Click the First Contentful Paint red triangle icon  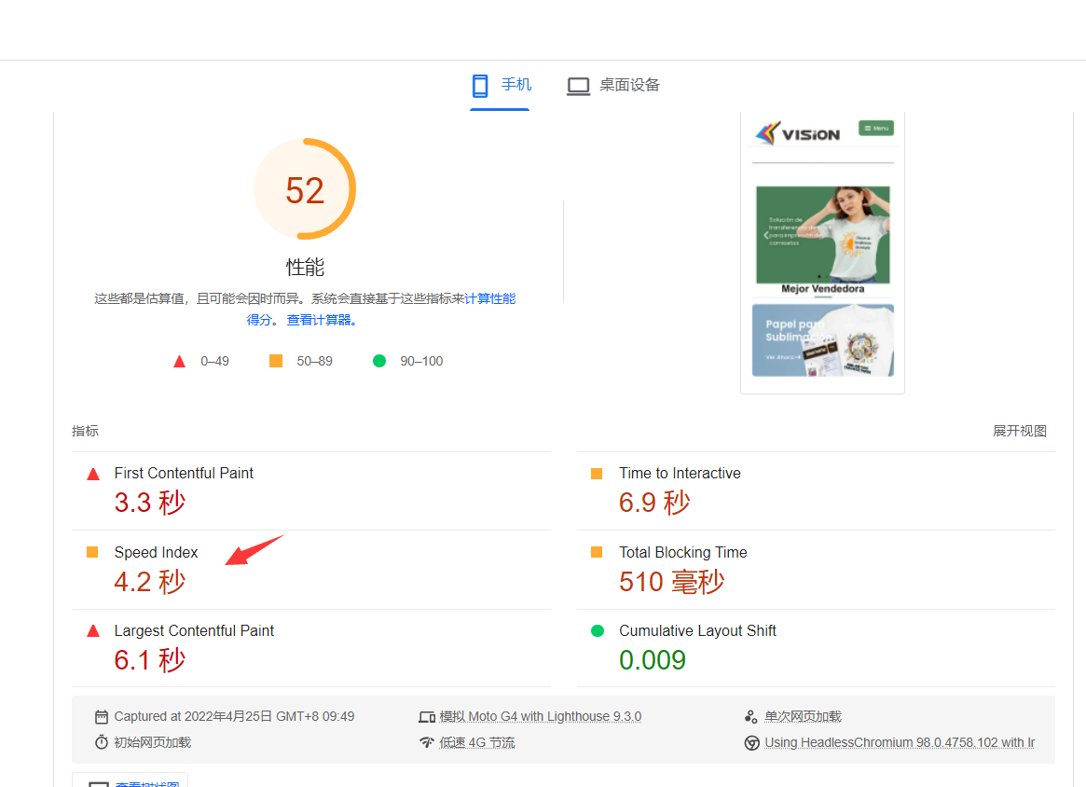(x=93, y=474)
